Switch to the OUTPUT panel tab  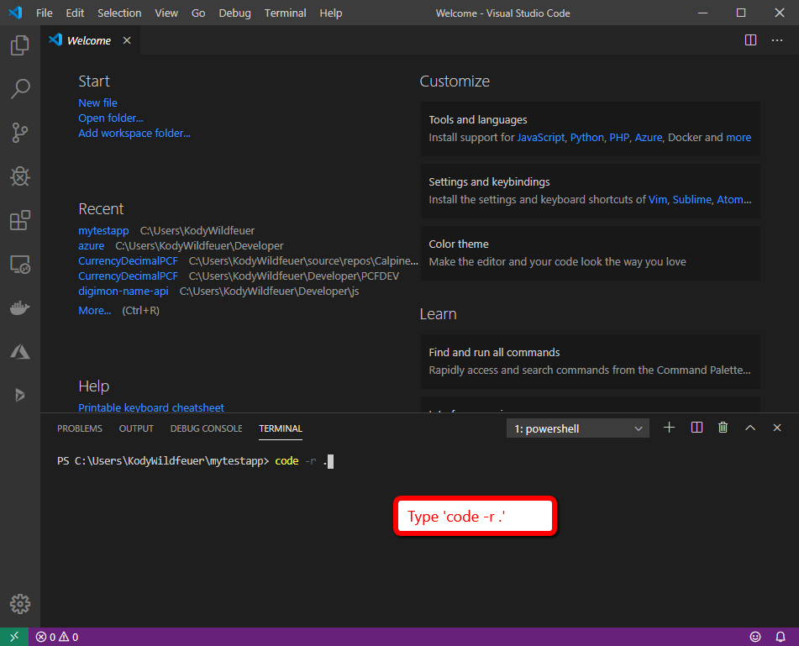click(136, 428)
